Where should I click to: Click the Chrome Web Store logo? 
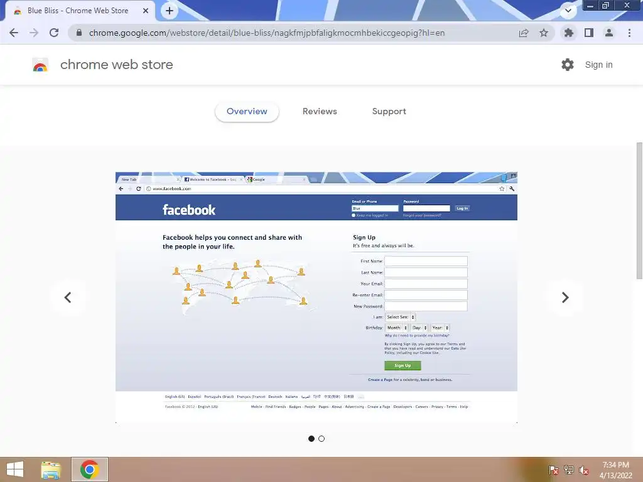[40, 65]
